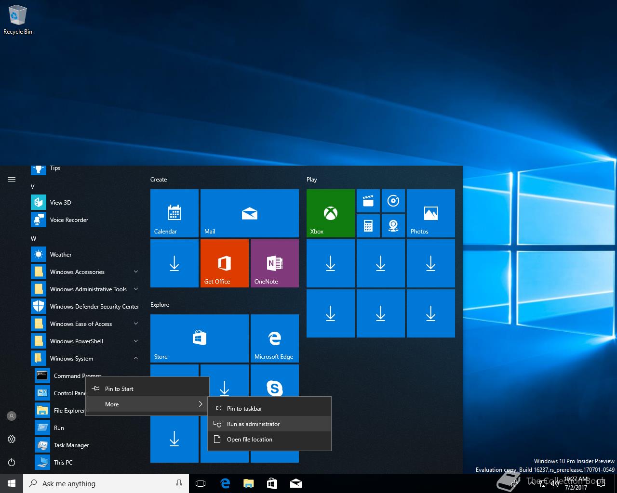Image resolution: width=617 pixels, height=493 pixels.
Task: Click the Play group heading
Action: click(x=312, y=179)
